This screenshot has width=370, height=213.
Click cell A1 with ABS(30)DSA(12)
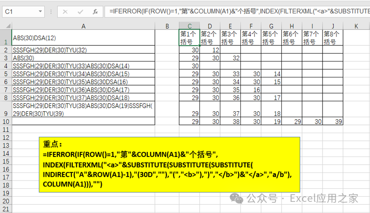point(83,38)
